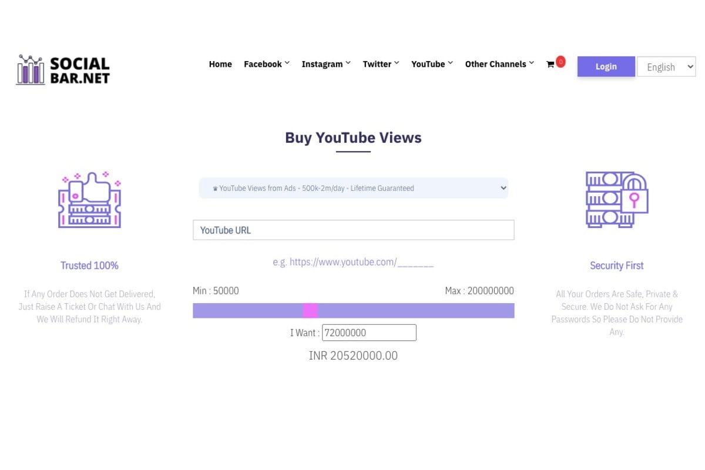The height and width of the screenshot is (470, 705).
Task: Expand the YouTube menu
Action: 432,64
